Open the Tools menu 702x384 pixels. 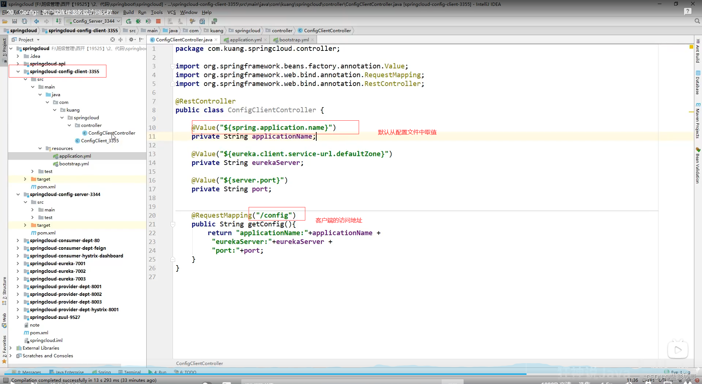pyautogui.click(x=157, y=12)
